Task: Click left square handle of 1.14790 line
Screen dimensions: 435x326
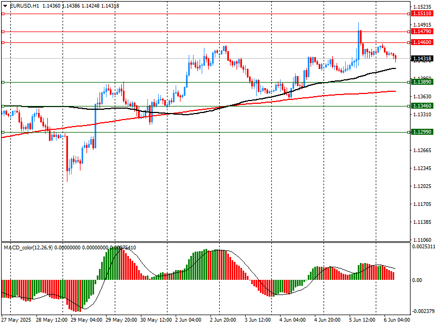Action: [x=3, y=32]
